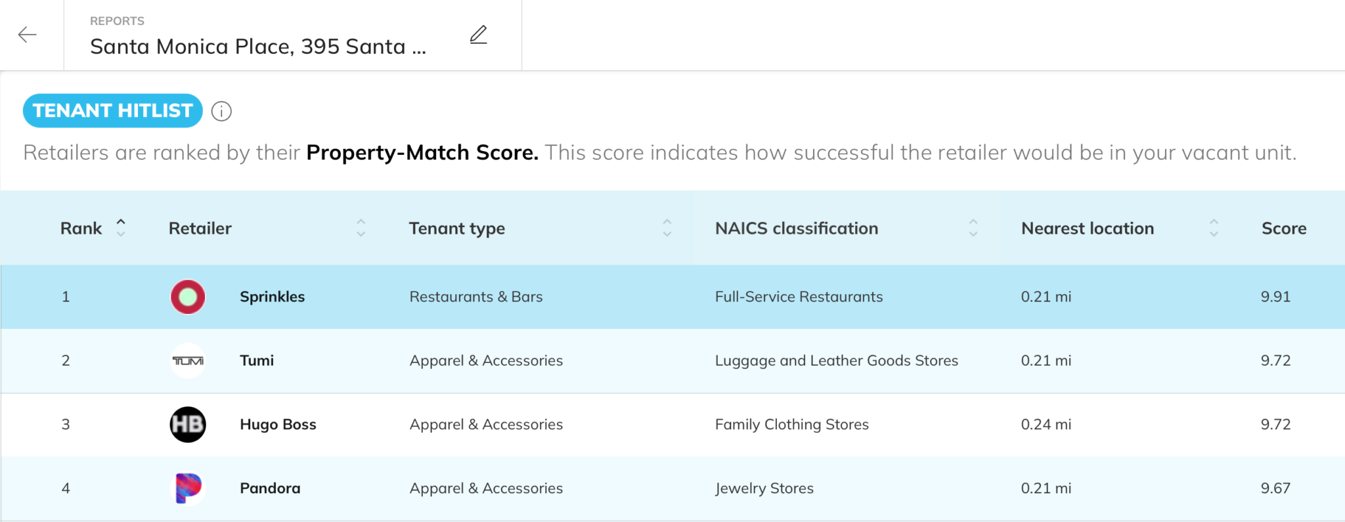
Task: Click the pencil edit report name icon
Action: pyautogui.click(x=479, y=35)
